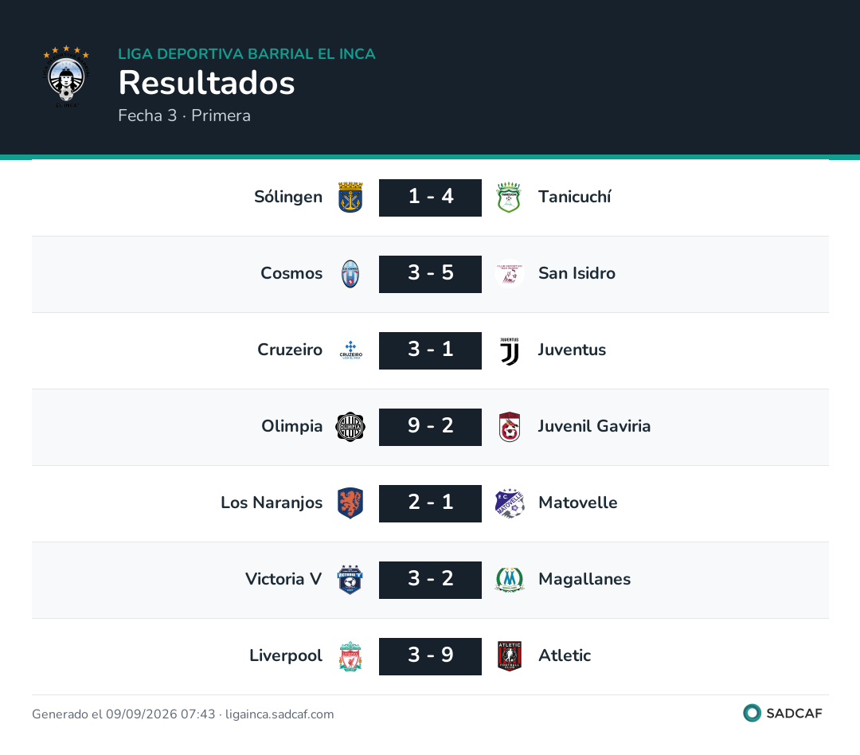Image resolution: width=860 pixels, height=755 pixels.
Task: Click the green Tanicuchí team badge
Action: coord(509,198)
